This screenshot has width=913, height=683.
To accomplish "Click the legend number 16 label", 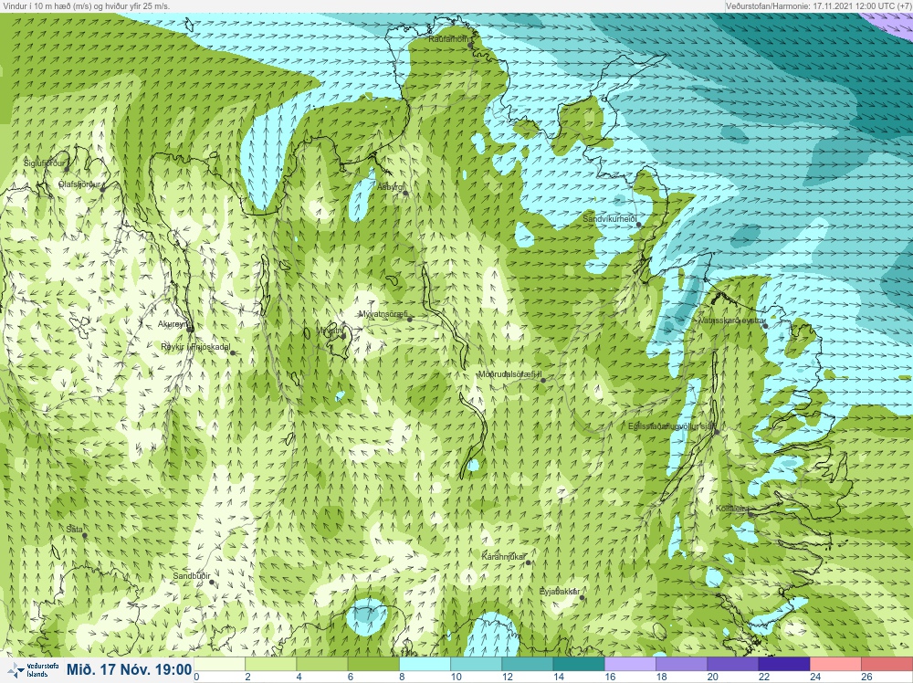I will [610, 677].
